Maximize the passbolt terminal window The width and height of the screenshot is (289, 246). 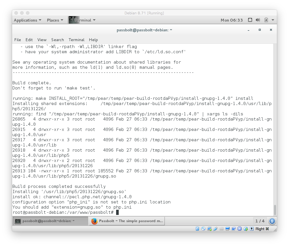(260, 30)
